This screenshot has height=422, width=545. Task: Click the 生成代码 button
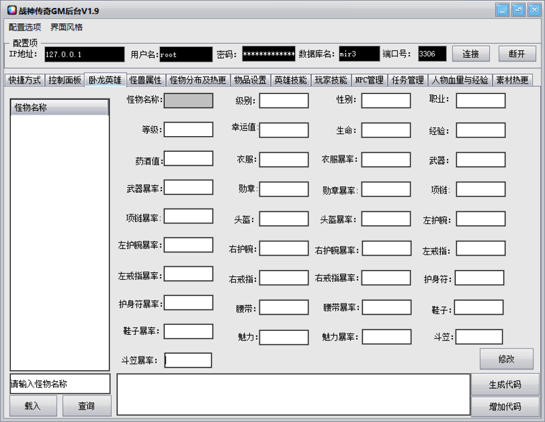[506, 385]
